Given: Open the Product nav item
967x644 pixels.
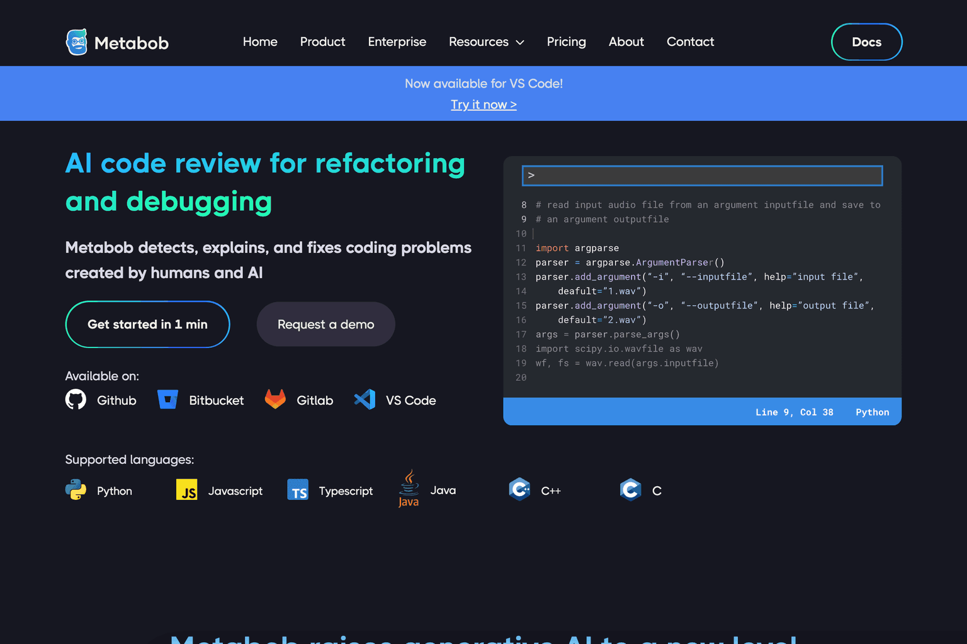Looking at the screenshot, I should (322, 42).
